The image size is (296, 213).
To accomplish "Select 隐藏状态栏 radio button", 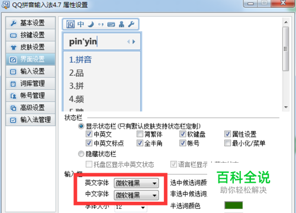I will [81, 154].
